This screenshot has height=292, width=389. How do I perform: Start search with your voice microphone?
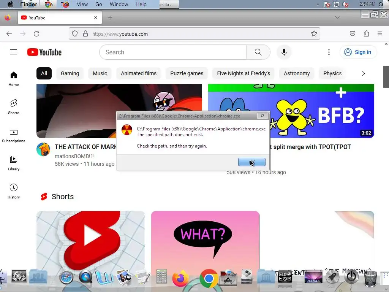tap(284, 52)
